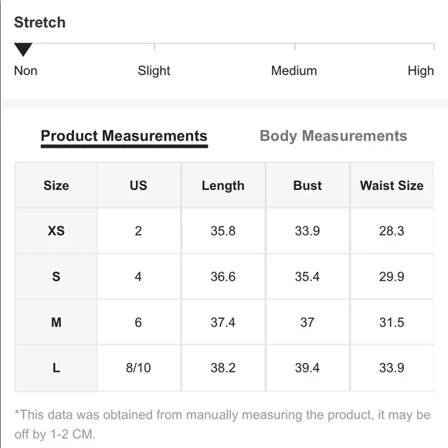Select the Product Measurements tab
This screenshot has height=448, width=448.
(124, 137)
